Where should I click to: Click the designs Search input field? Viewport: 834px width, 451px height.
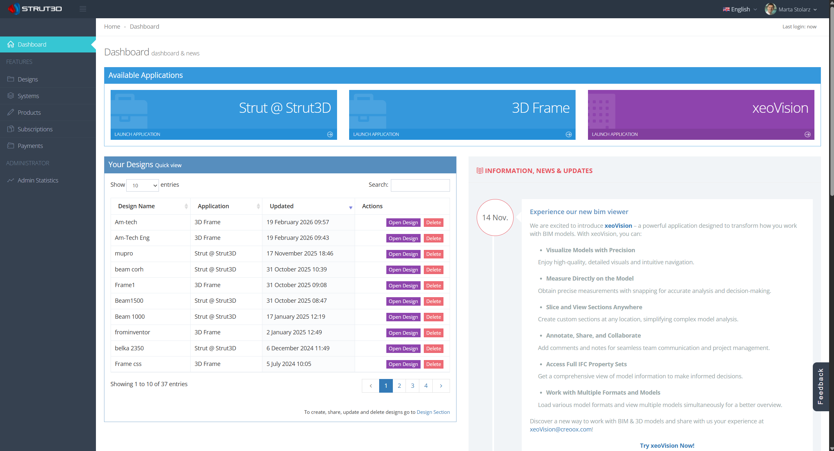[x=420, y=185]
